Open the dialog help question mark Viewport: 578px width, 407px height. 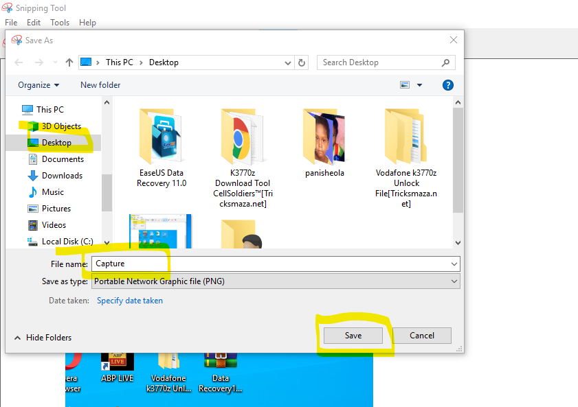[x=447, y=84]
